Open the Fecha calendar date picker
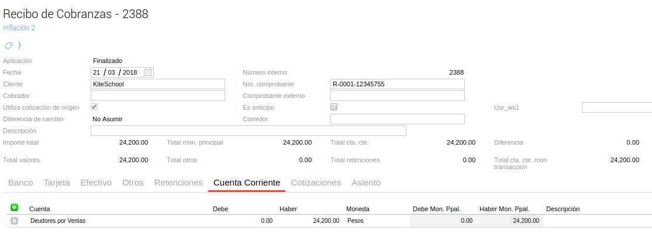 tap(148, 72)
